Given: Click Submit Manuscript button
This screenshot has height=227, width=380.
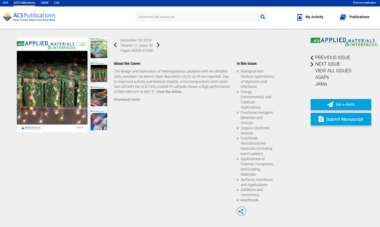Looking at the screenshot, I should pyautogui.click(x=341, y=119).
